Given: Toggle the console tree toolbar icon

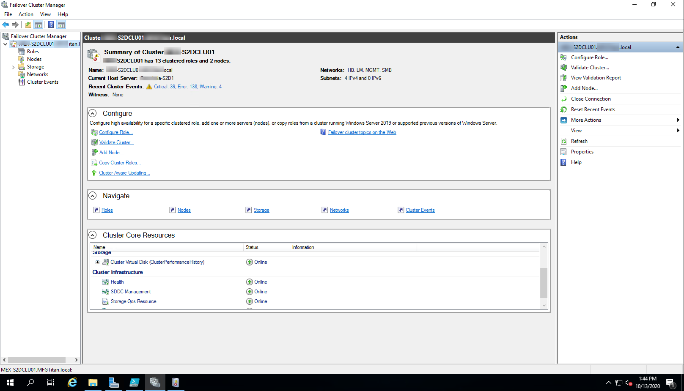Looking at the screenshot, I should 38,25.
